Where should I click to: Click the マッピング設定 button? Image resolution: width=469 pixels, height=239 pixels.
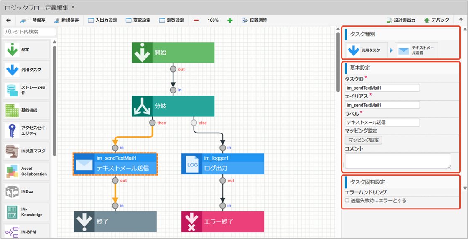(x=363, y=140)
